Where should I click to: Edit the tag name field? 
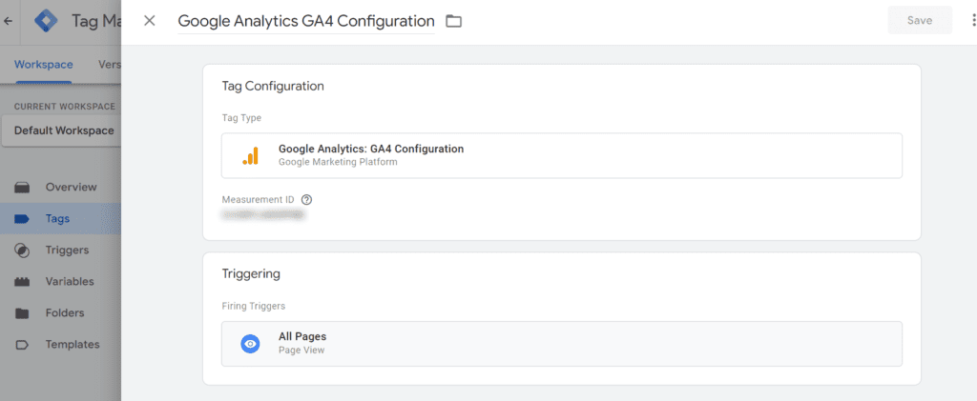coord(305,21)
